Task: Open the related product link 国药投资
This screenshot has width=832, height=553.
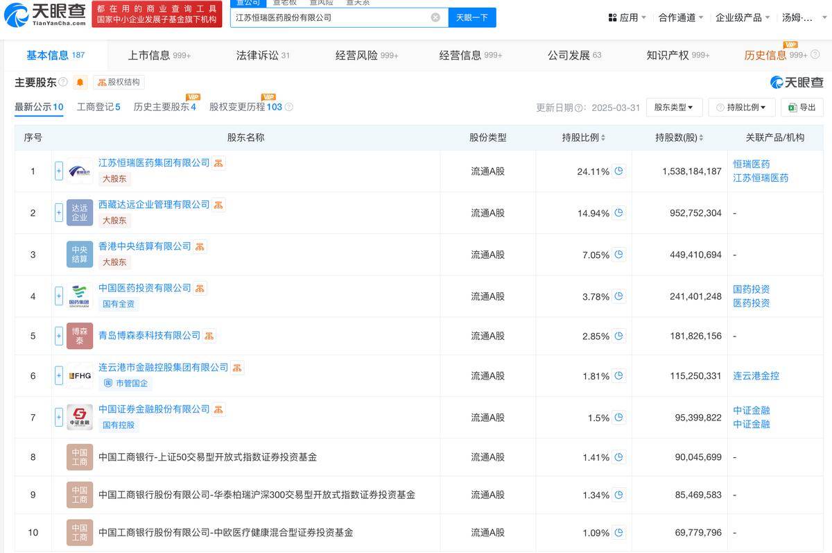Action: [x=752, y=289]
